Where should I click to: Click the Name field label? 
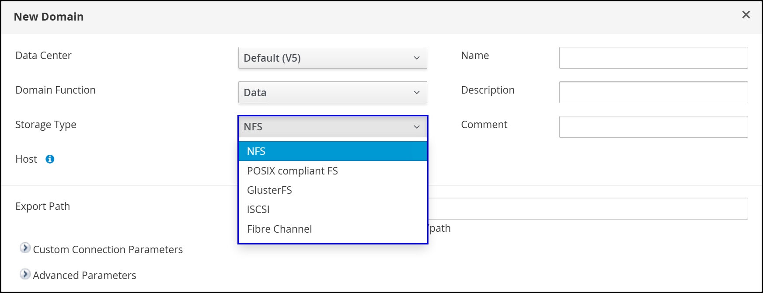click(x=475, y=56)
